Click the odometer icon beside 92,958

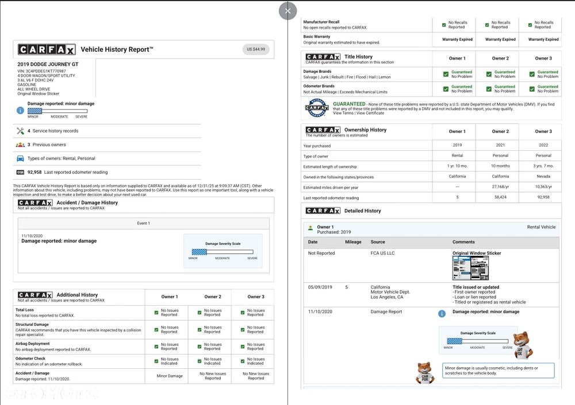coord(20,172)
